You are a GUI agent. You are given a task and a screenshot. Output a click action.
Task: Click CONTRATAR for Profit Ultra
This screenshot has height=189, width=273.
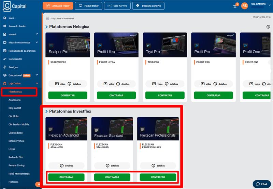pyautogui.click(x=116, y=96)
